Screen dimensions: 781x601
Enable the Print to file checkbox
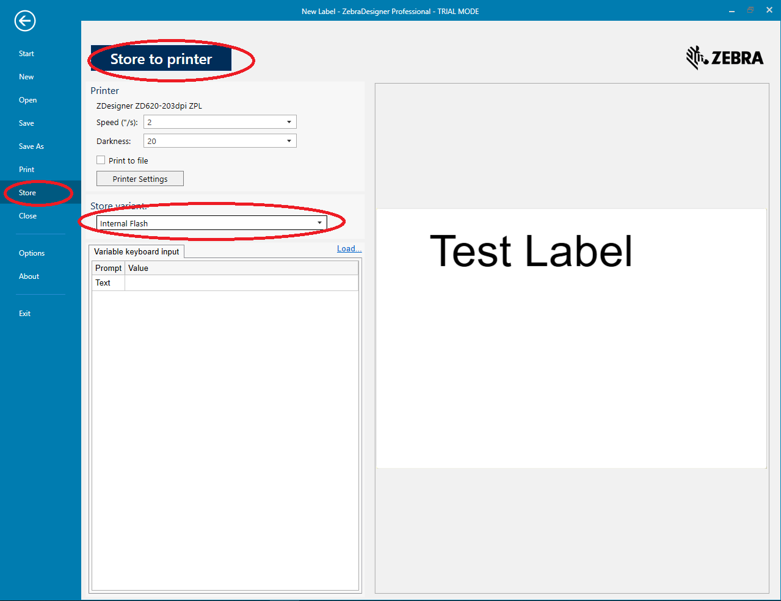click(101, 160)
